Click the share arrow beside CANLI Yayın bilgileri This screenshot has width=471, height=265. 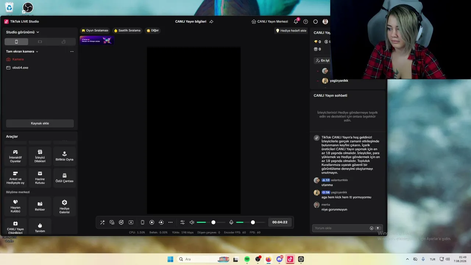(x=211, y=22)
